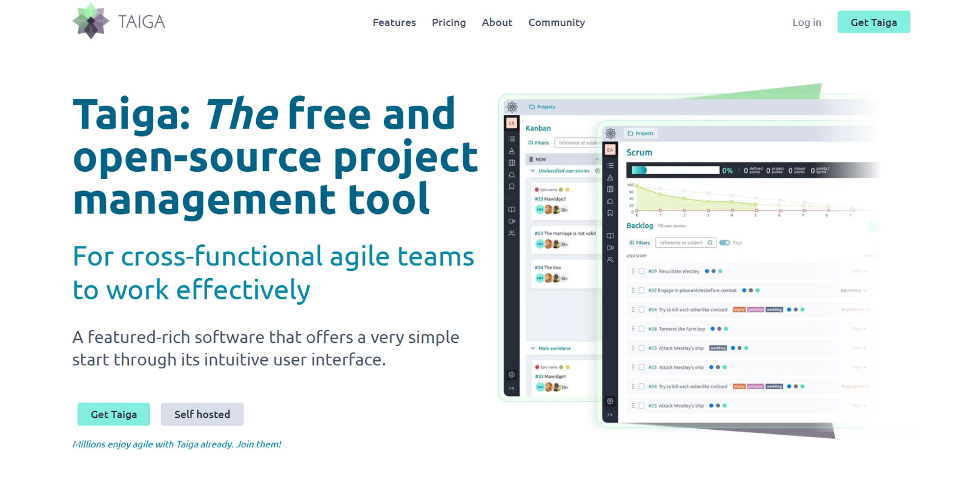
Task: Select the triangle icon in Kanban sidebar
Action: tap(512, 151)
